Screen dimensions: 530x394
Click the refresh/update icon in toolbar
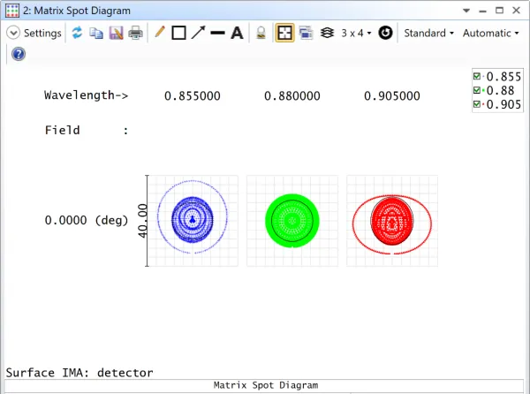[77, 33]
